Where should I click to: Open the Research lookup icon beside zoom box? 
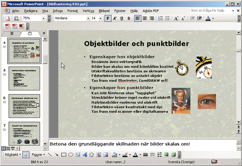16,19
